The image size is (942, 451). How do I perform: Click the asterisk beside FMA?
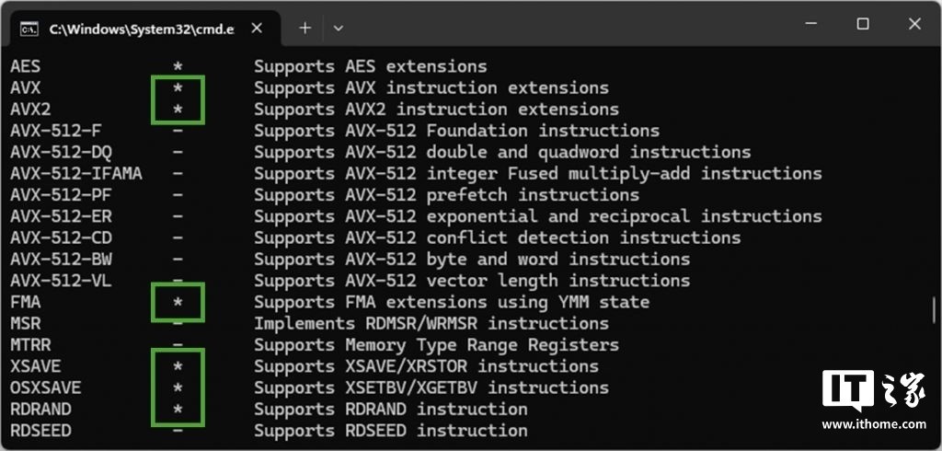pos(178,303)
